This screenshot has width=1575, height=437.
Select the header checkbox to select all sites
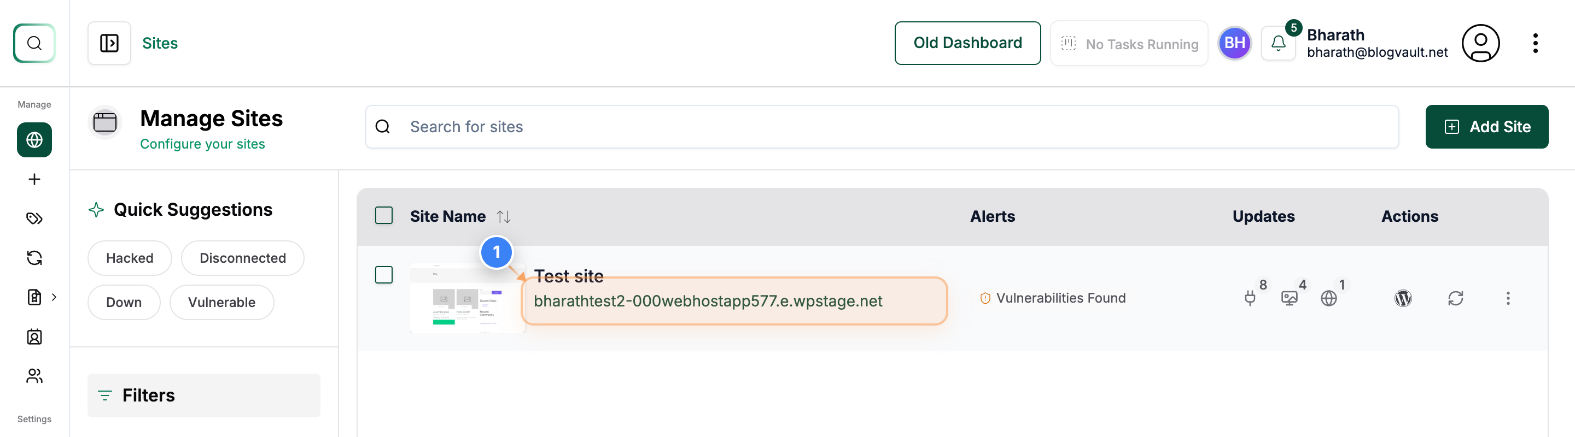(x=384, y=215)
